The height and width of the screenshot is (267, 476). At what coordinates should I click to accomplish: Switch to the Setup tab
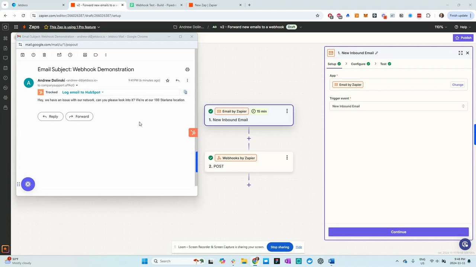point(334,64)
